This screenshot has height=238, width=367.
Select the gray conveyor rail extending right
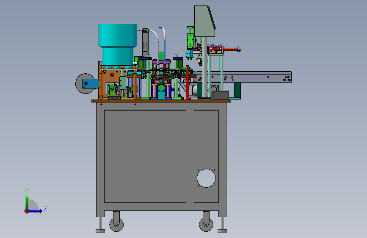click(244, 77)
